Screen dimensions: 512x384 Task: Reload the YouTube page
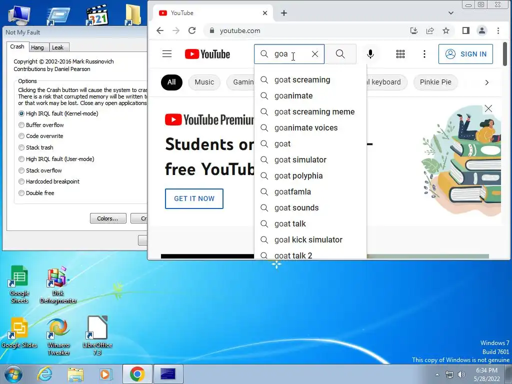tap(192, 30)
